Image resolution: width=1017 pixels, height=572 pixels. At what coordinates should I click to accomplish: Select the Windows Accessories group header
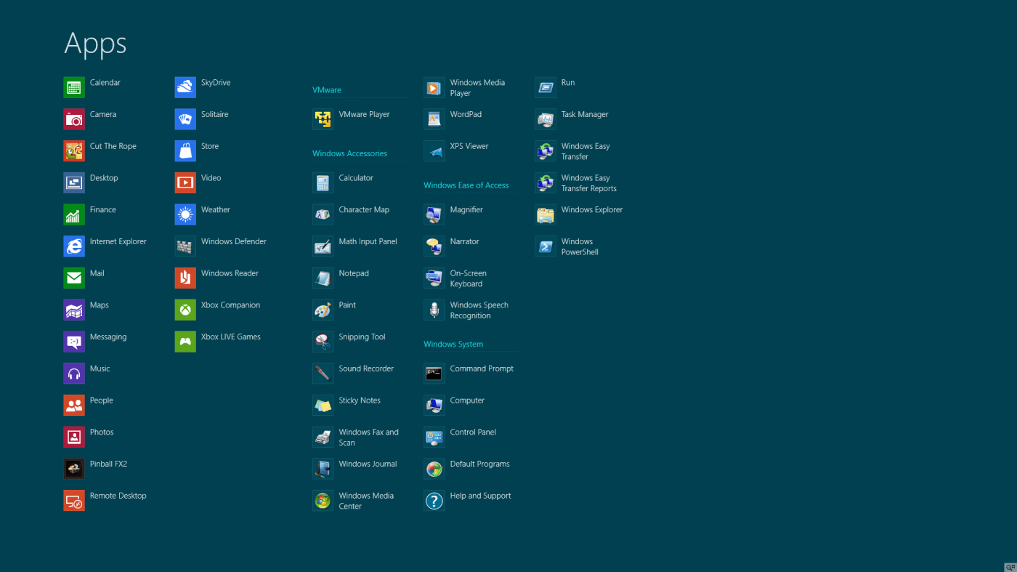click(349, 154)
